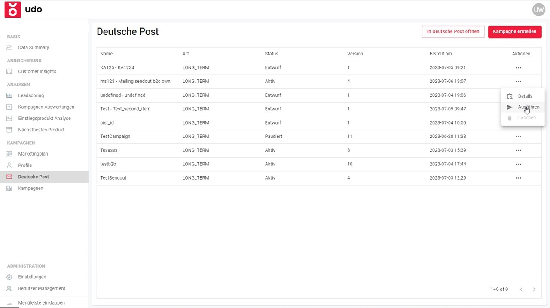Sort table by Erstellt am header
Screen dimensions: 550x308
(x=441, y=54)
